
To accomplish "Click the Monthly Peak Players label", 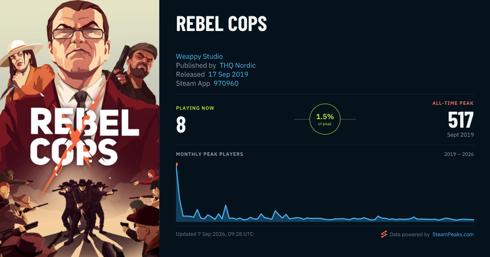I will pos(209,154).
